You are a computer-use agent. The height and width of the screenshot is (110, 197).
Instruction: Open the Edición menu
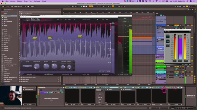(x=20, y=1)
